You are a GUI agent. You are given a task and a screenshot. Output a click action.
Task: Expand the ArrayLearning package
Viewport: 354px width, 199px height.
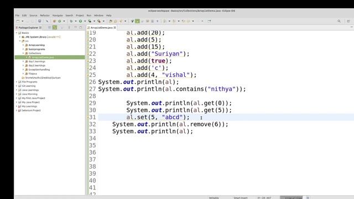click(x=23, y=45)
